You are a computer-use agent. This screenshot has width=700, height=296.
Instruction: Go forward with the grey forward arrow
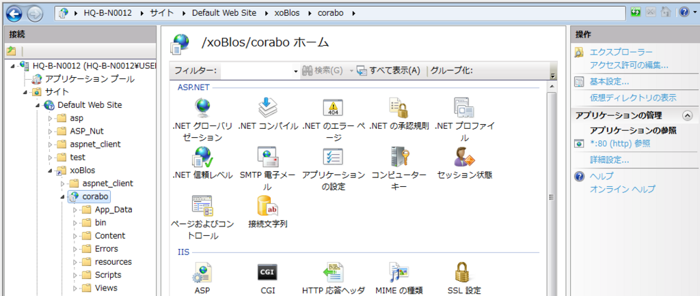35,14
